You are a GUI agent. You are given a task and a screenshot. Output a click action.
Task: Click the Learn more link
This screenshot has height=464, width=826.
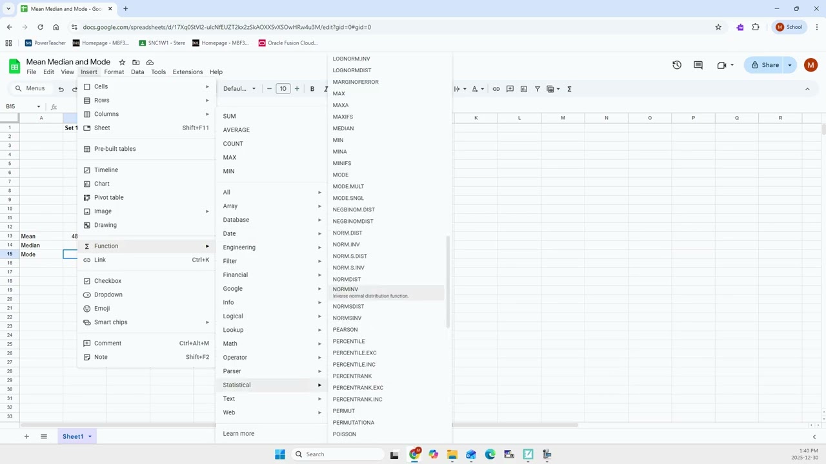pyautogui.click(x=239, y=434)
